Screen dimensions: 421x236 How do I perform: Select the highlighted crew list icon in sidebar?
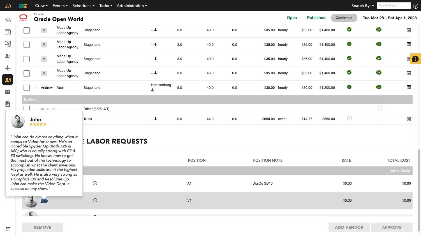(x=8, y=80)
